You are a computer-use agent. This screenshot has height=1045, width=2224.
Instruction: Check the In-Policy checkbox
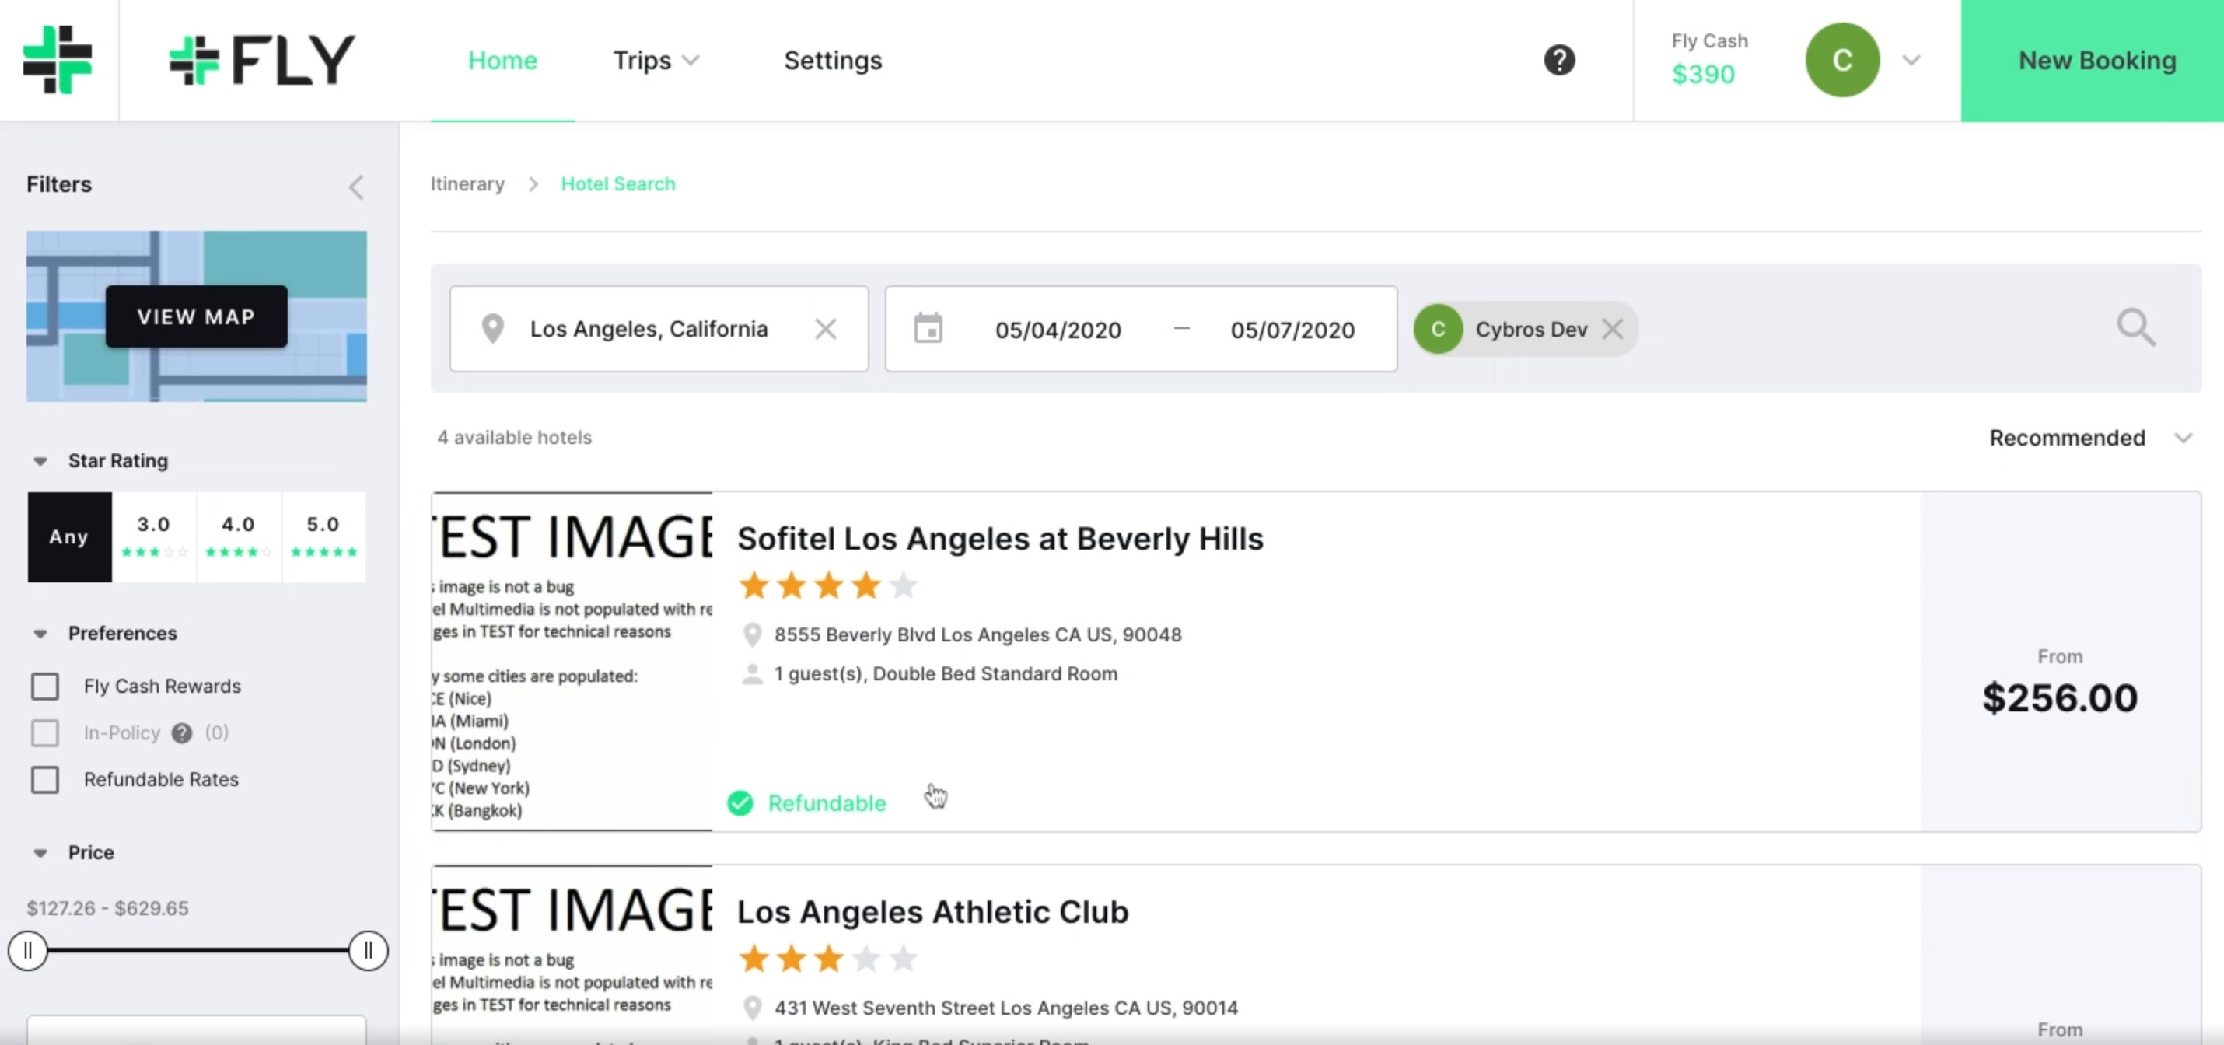[x=45, y=732]
